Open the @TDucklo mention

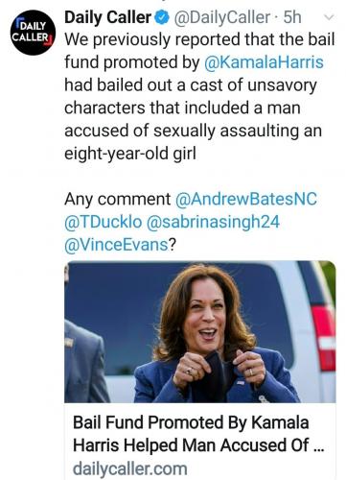pyautogui.click(x=103, y=222)
